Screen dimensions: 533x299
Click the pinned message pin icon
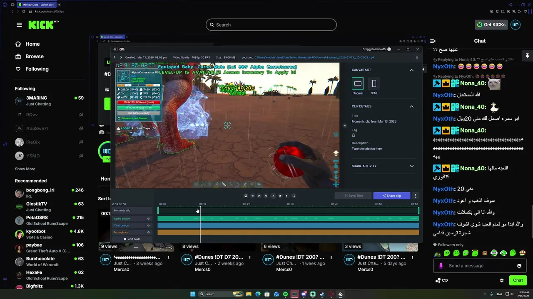tap(527, 56)
